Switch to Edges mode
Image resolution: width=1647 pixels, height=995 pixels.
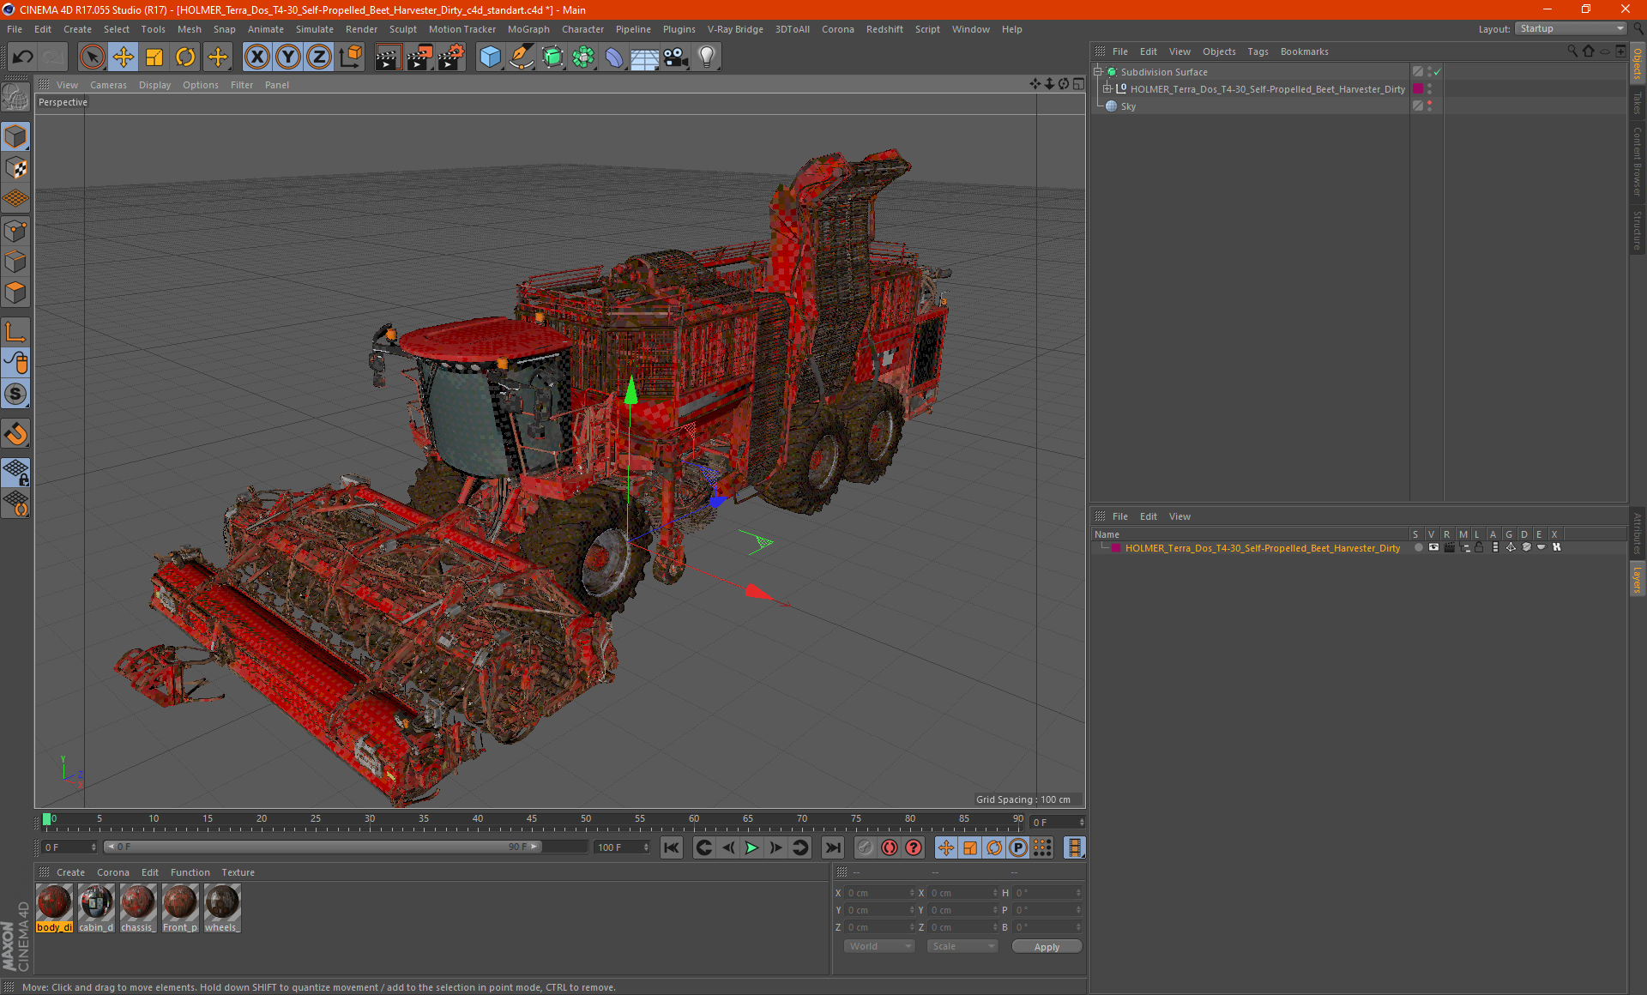15,262
